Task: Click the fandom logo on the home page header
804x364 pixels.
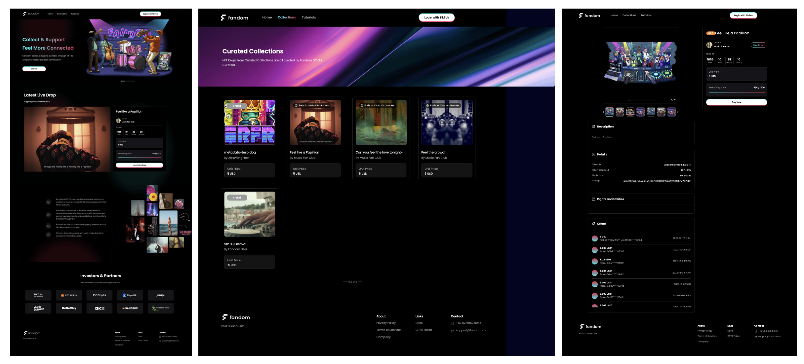Action: pyautogui.click(x=31, y=14)
